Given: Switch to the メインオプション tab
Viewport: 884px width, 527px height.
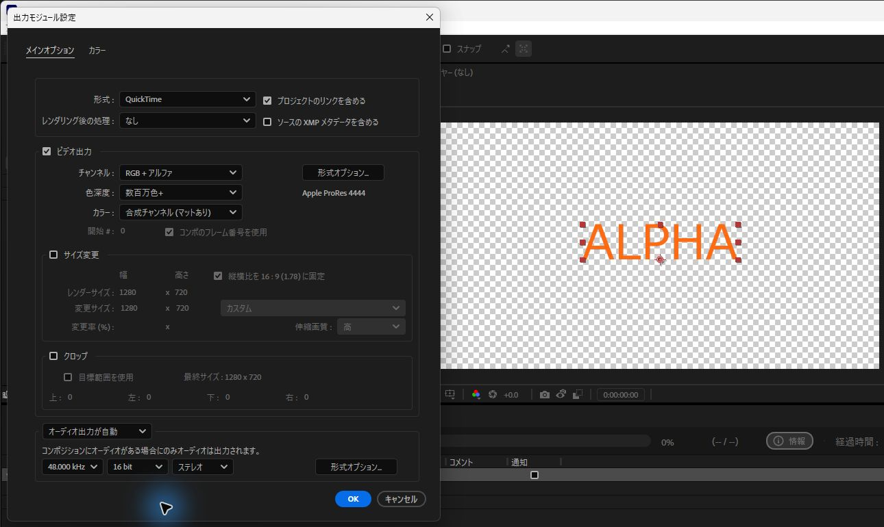Looking at the screenshot, I should [x=50, y=50].
